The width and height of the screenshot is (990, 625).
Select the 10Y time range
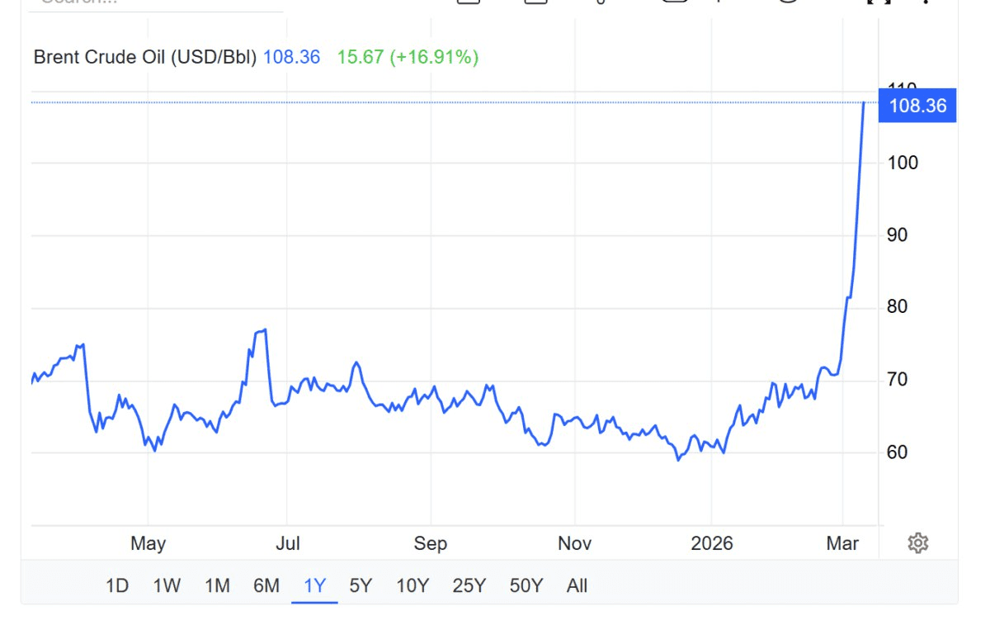(x=412, y=586)
